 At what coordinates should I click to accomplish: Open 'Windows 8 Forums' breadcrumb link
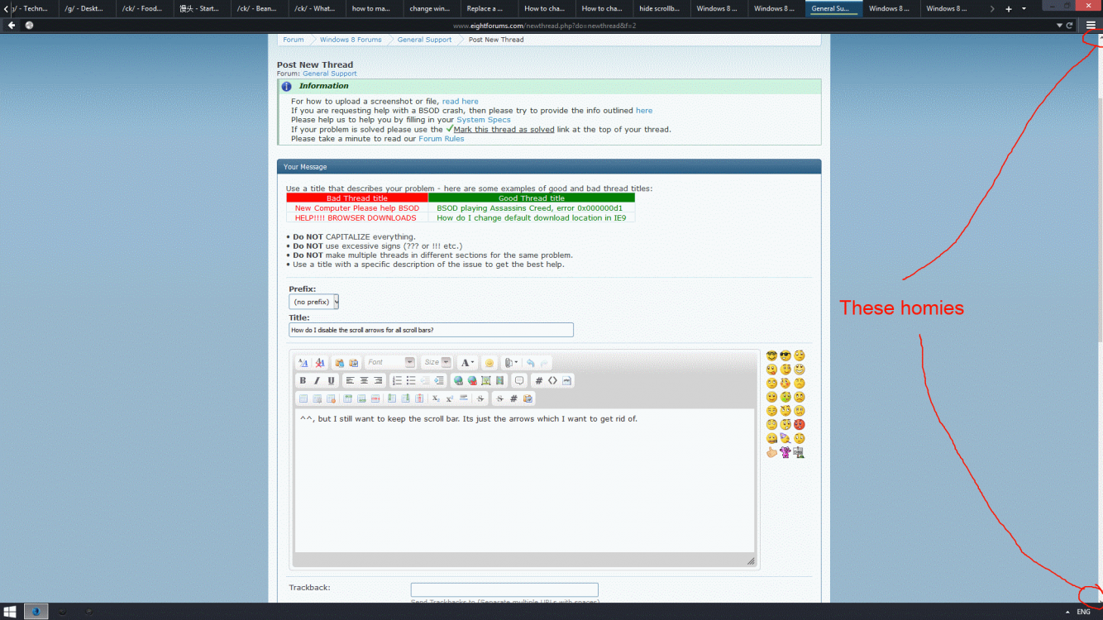[351, 40]
